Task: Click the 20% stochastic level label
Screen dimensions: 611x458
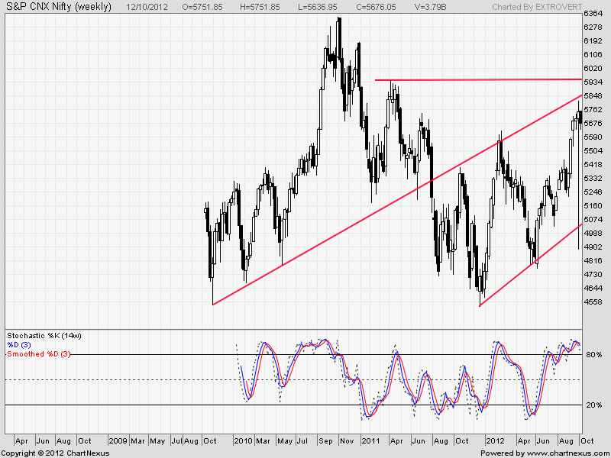Action: pos(593,405)
